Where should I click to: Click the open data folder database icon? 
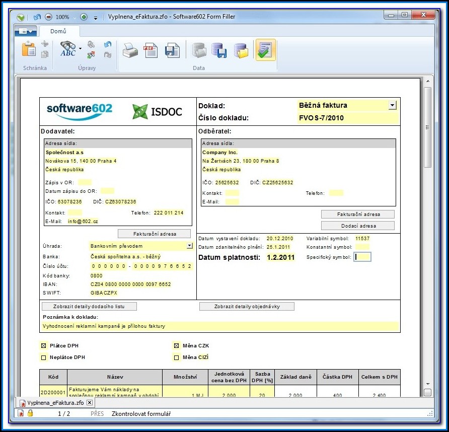[x=241, y=50]
